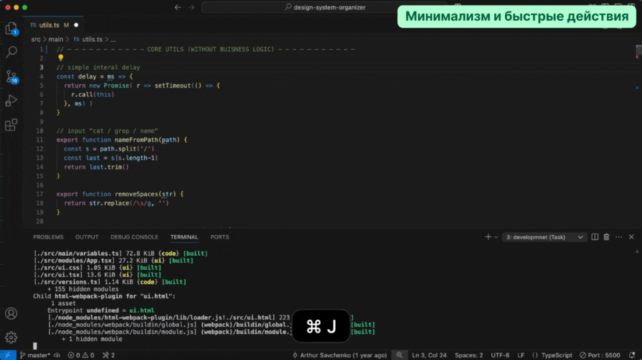Go forward with the right navigation arrow
Viewport: 642px width, 360px height.
(191, 7)
